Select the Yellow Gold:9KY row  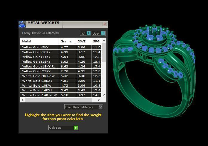[61, 47]
